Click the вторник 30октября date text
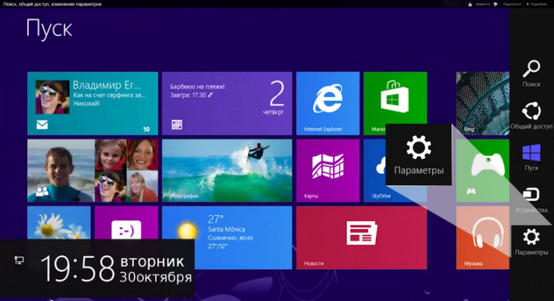554x301 pixels. pyautogui.click(x=156, y=270)
